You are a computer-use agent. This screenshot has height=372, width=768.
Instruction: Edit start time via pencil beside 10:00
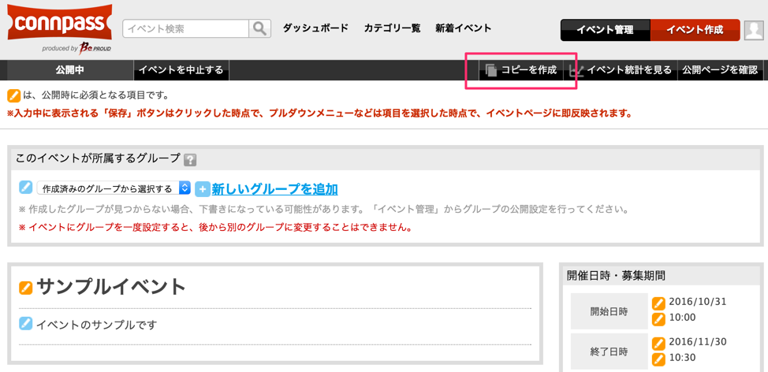658,318
